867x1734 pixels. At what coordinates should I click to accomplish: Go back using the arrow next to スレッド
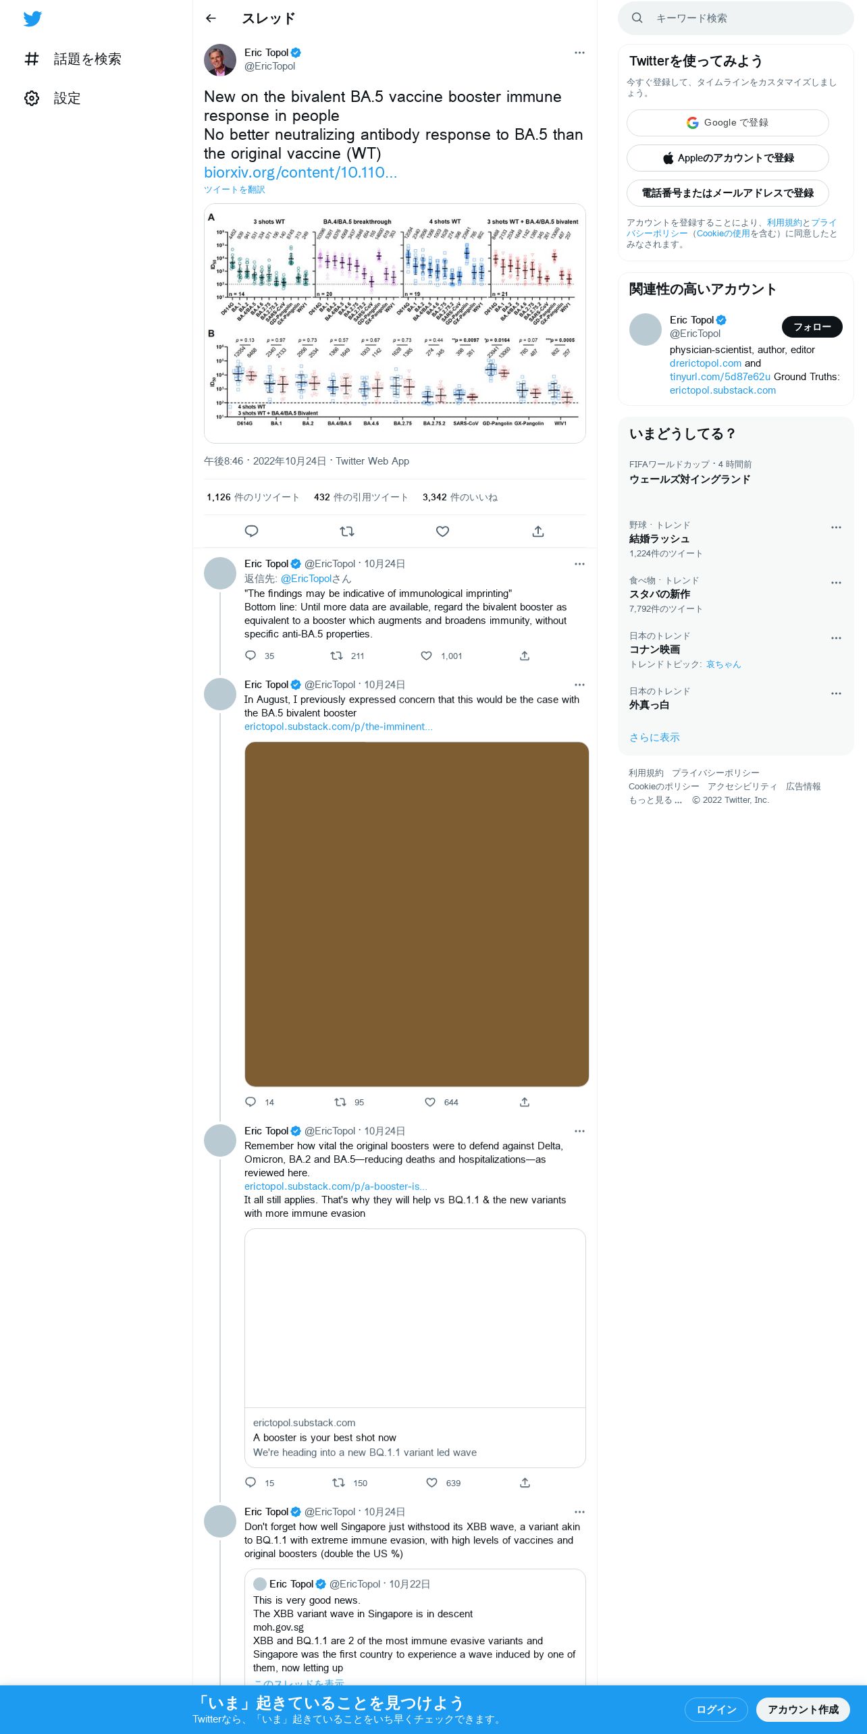point(211,18)
